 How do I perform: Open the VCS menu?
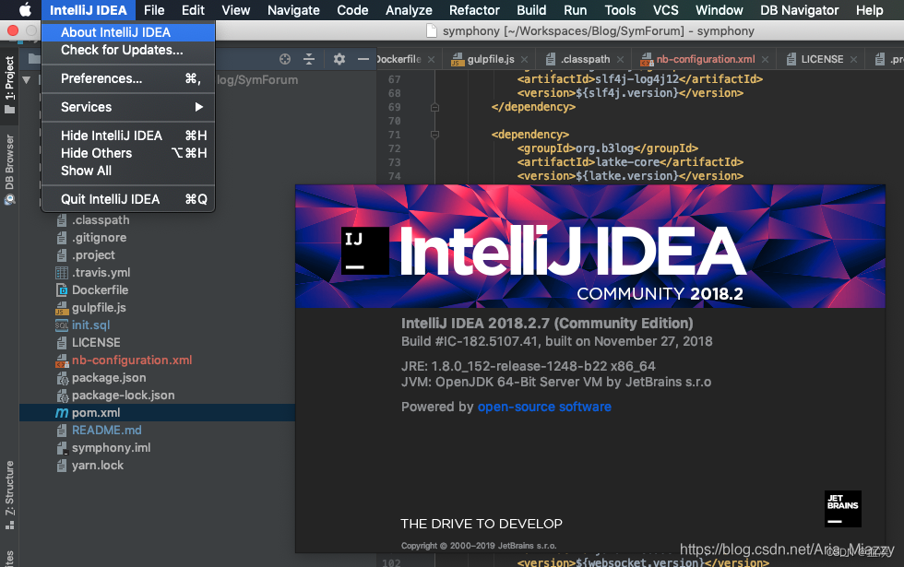point(665,10)
